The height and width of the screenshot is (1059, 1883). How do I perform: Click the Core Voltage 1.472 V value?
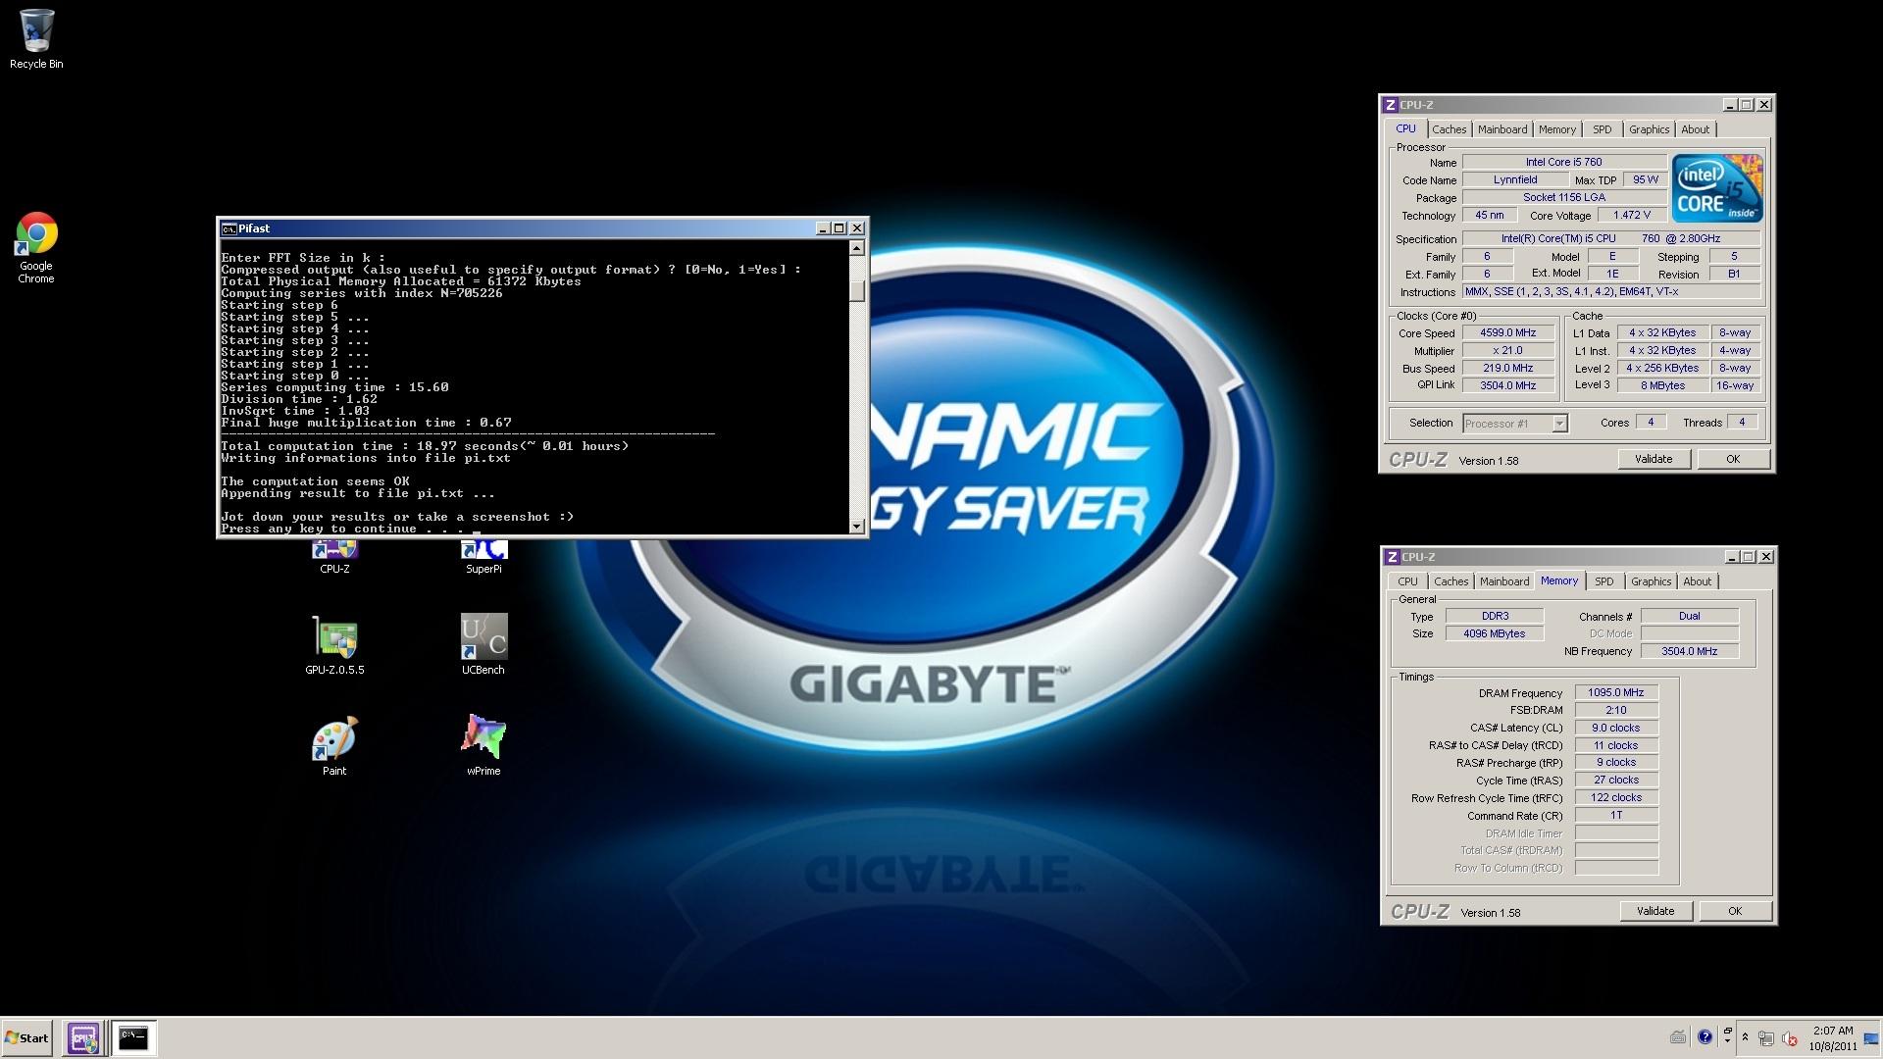1632,215
